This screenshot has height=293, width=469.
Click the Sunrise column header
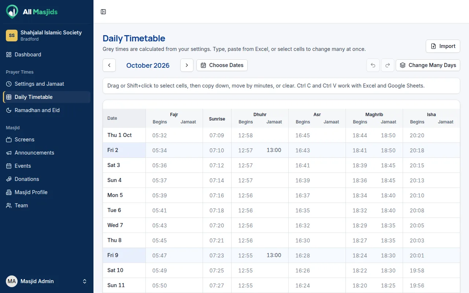tap(217, 119)
